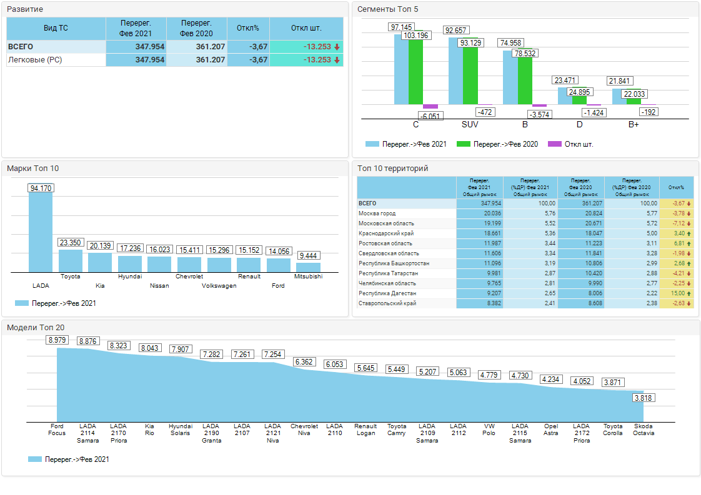The height and width of the screenshot is (495, 701).
Task: Click the green up arrow for Республика Башкортостан
Action: coord(689,263)
